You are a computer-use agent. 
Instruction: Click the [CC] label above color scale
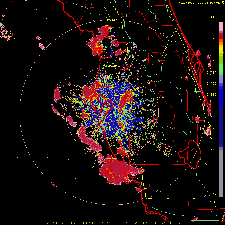point(213,17)
